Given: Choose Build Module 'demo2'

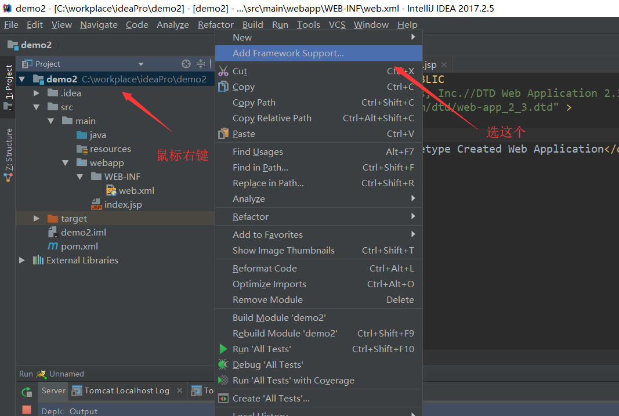Looking at the screenshot, I should (318, 318).
